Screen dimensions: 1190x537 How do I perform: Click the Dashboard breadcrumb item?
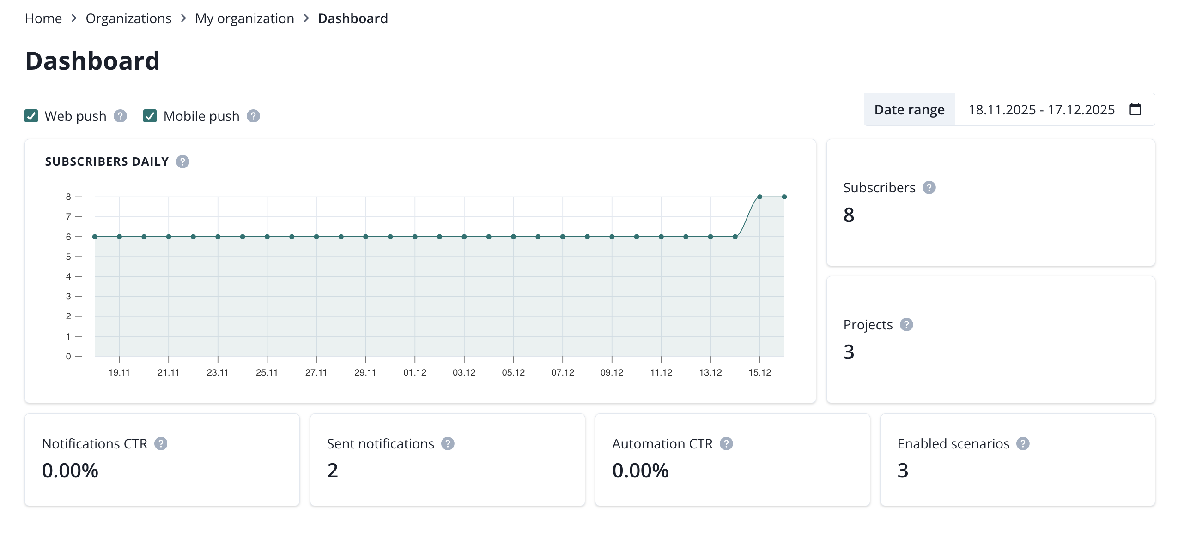tap(353, 18)
